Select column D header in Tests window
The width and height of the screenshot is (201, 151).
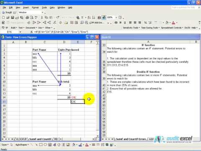coord(64,42)
